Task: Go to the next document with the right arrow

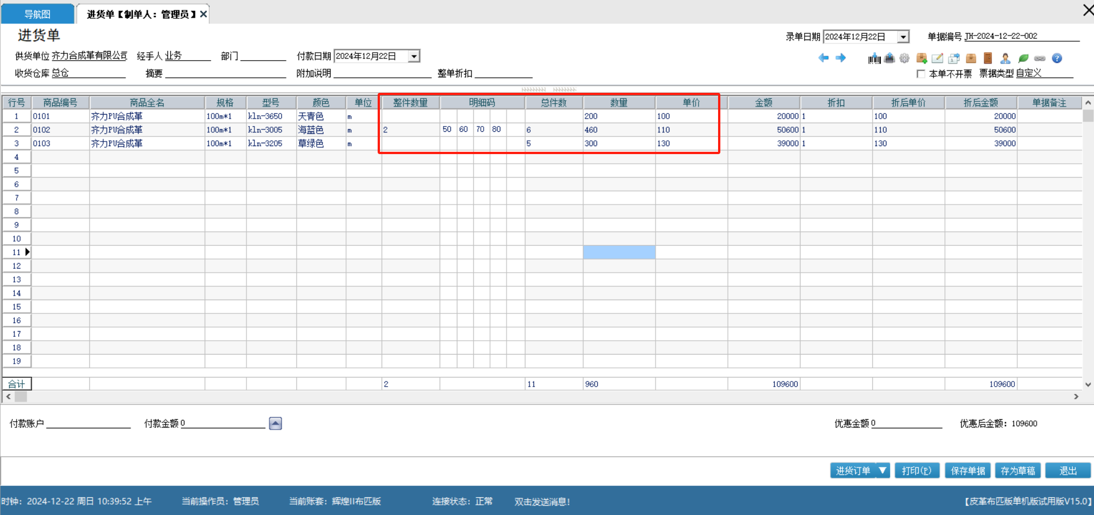Action: [x=841, y=58]
